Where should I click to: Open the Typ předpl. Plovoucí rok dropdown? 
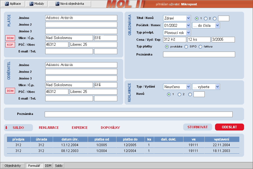click(x=188, y=33)
